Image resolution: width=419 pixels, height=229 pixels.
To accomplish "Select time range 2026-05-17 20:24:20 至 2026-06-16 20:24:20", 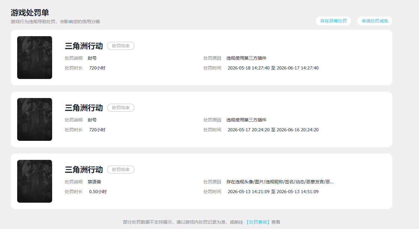I will point(273,130).
